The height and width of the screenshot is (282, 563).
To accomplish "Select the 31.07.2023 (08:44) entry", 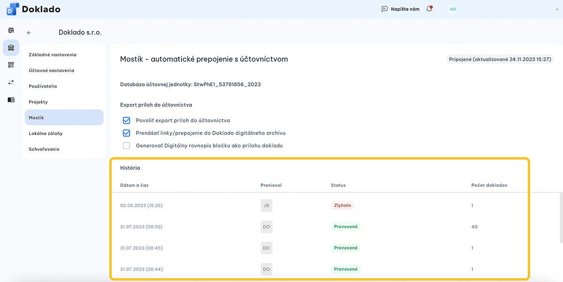I will point(141,269).
